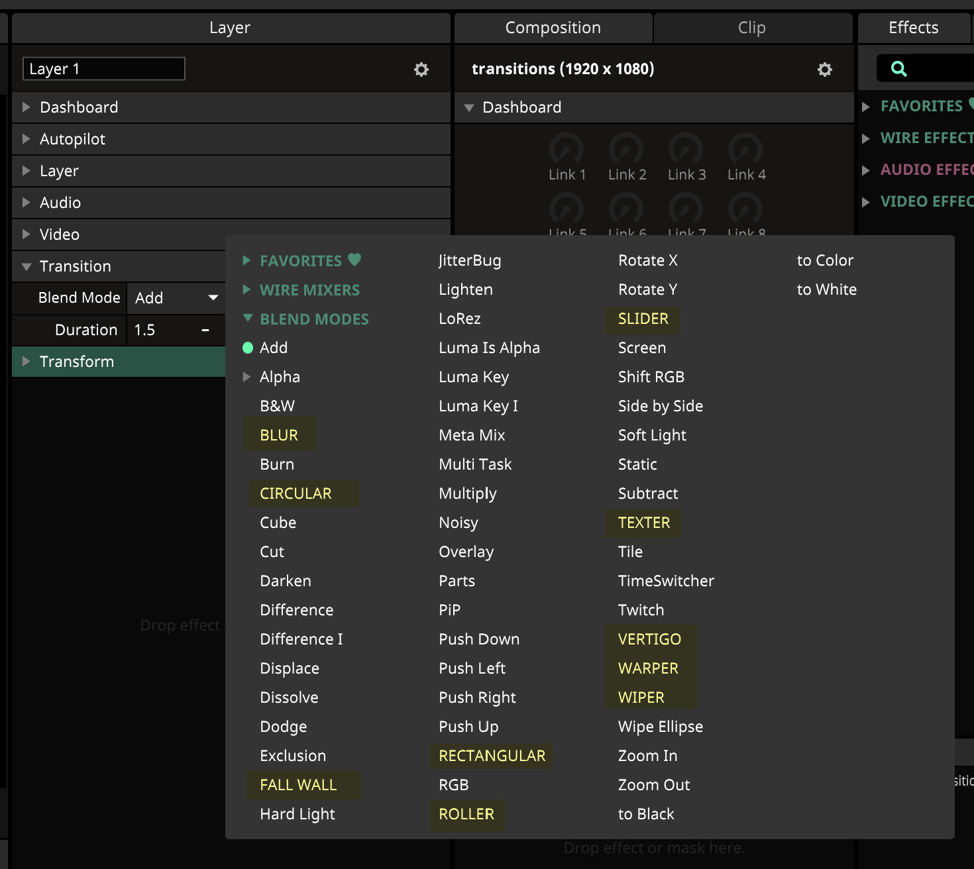
Task: Open the Layer panel settings gear
Action: tap(421, 70)
